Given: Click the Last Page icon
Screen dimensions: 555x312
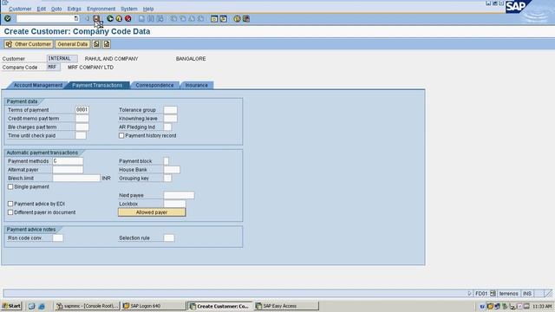Looking at the screenshot, I should (200, 18).
